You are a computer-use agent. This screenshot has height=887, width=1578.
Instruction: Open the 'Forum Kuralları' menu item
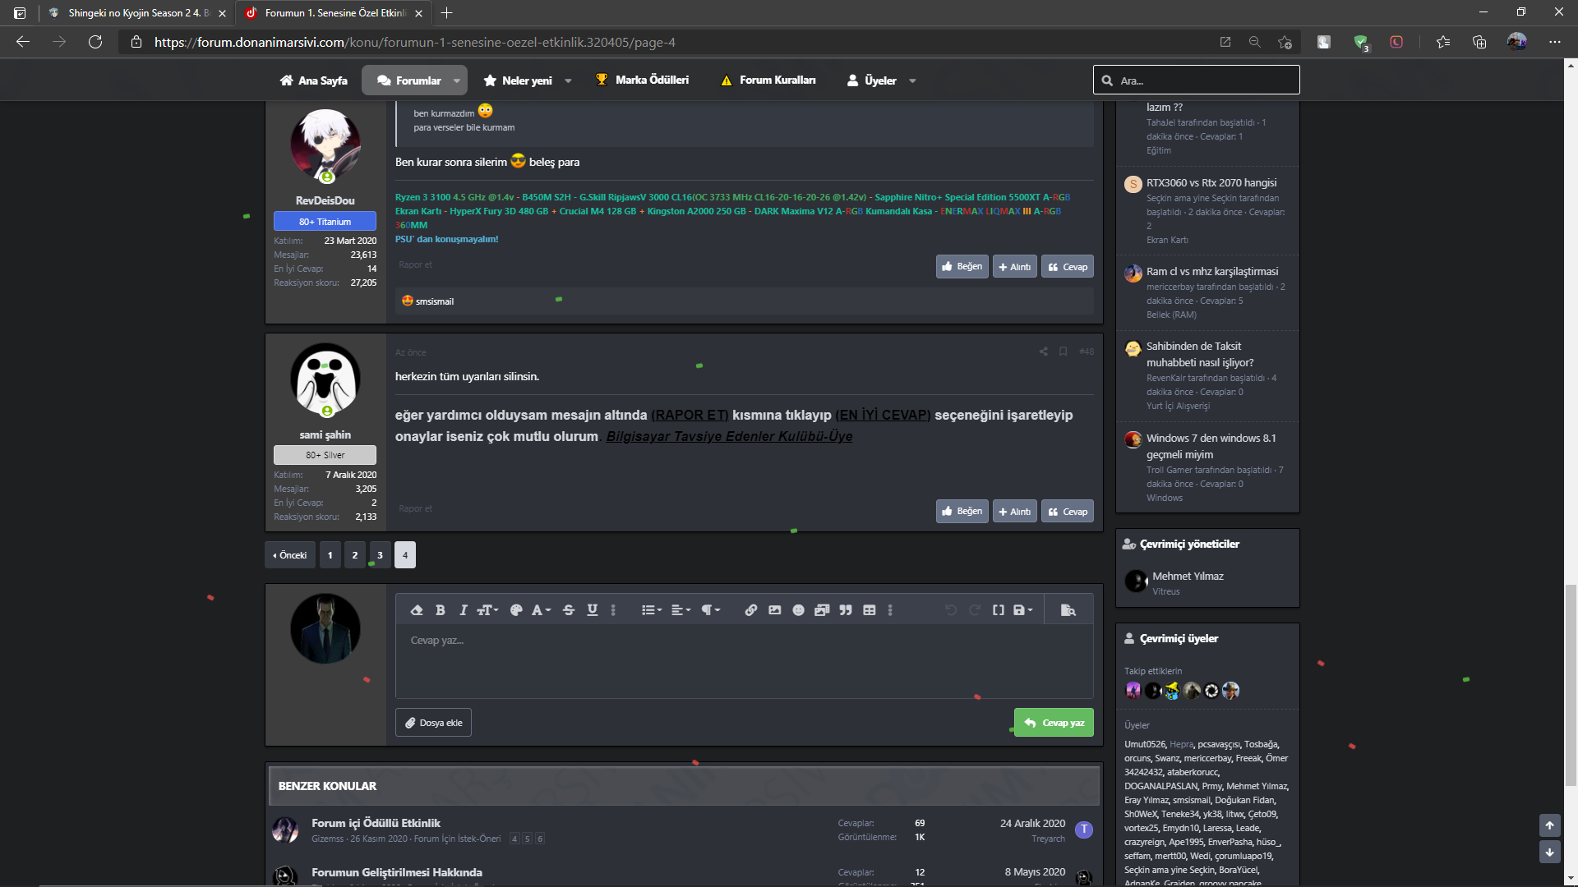(x=768, y=80)
